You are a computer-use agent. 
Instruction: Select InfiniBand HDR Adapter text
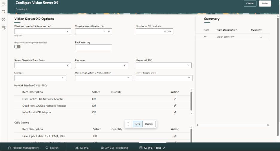[37, 112]
